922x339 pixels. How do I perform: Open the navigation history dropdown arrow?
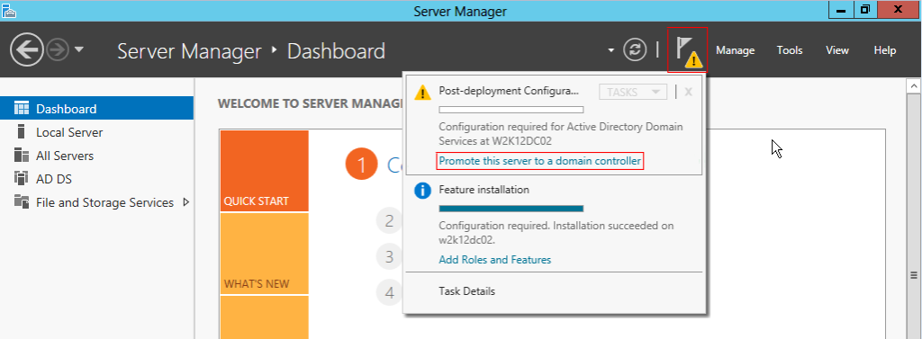(78, 50)
